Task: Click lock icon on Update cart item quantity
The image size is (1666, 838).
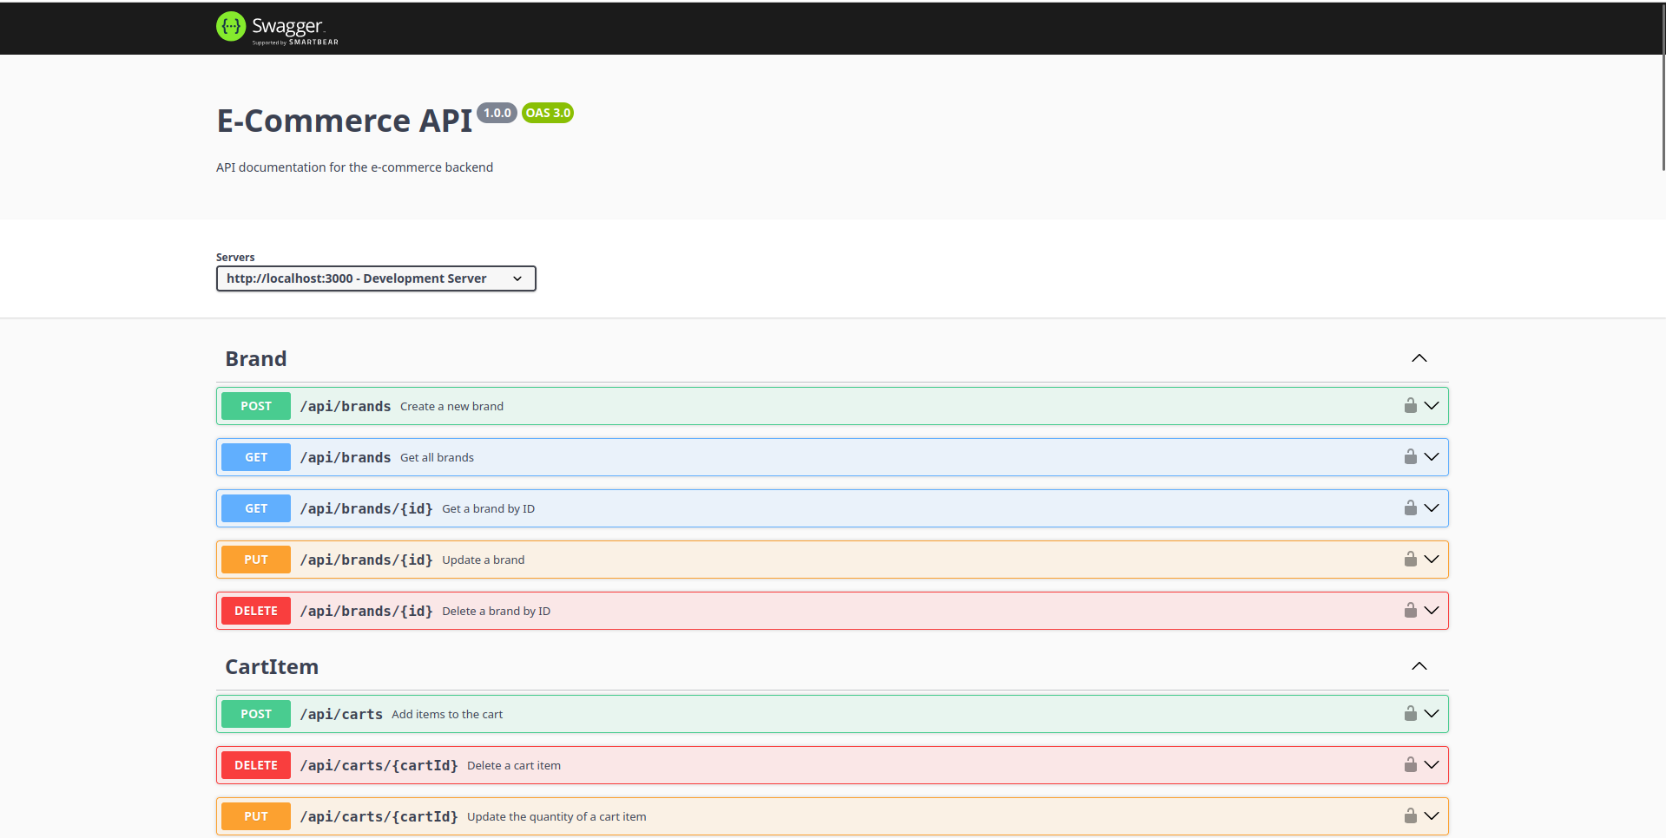Action: point(1410,815)
